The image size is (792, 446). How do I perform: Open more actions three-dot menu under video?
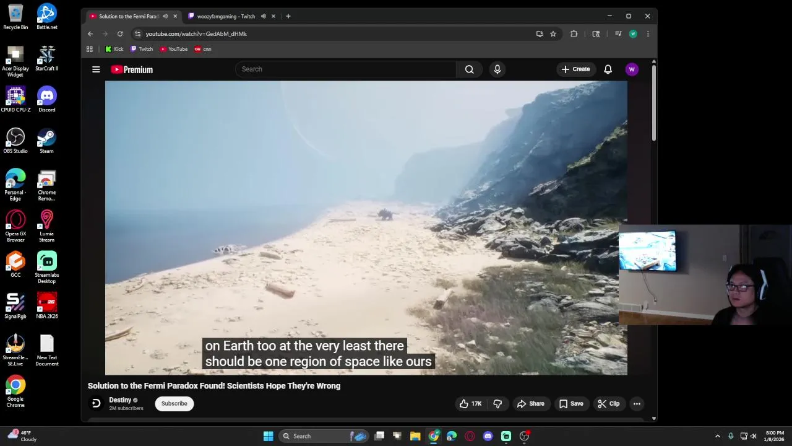[636, 404]
